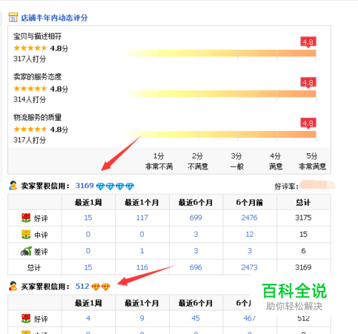Click the seller table 最近6个月 column header
This screenshot has width=358, height=334.
click(195, 202)
